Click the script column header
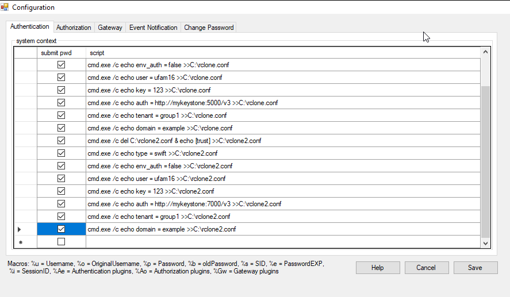Viewport: 510px width, 297px height. (282, 53)
